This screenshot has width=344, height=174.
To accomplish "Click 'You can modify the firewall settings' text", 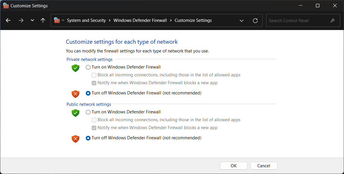I will click(x=137, y=51).
